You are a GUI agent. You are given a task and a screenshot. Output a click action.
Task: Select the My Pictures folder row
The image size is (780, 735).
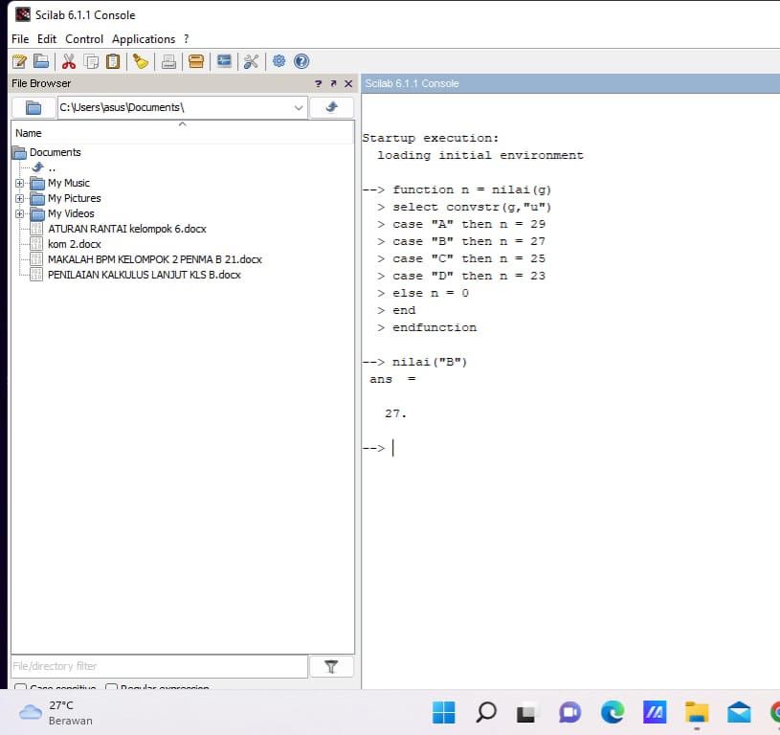pyautogui.click(x=66, y=198)
